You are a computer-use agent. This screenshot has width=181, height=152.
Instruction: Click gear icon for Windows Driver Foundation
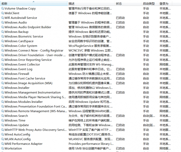tap(3, 55)
